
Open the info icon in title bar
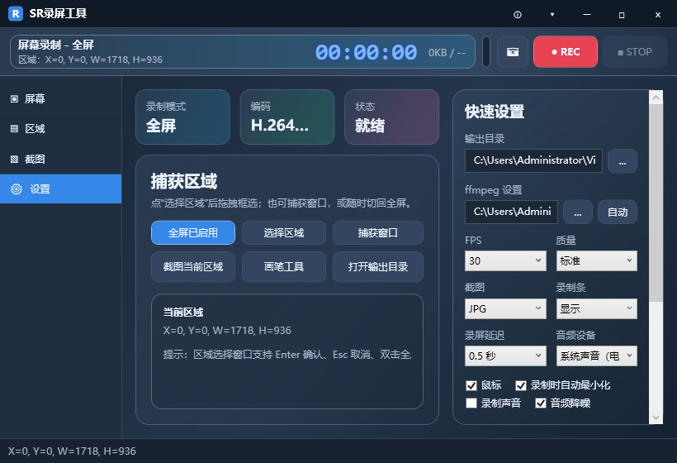(x=518, y=15)
